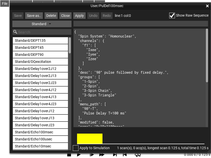This screenshot has width=211, height=158.
Task: Select Standard/DQexcitation sequence
Action: click(40, 62)
